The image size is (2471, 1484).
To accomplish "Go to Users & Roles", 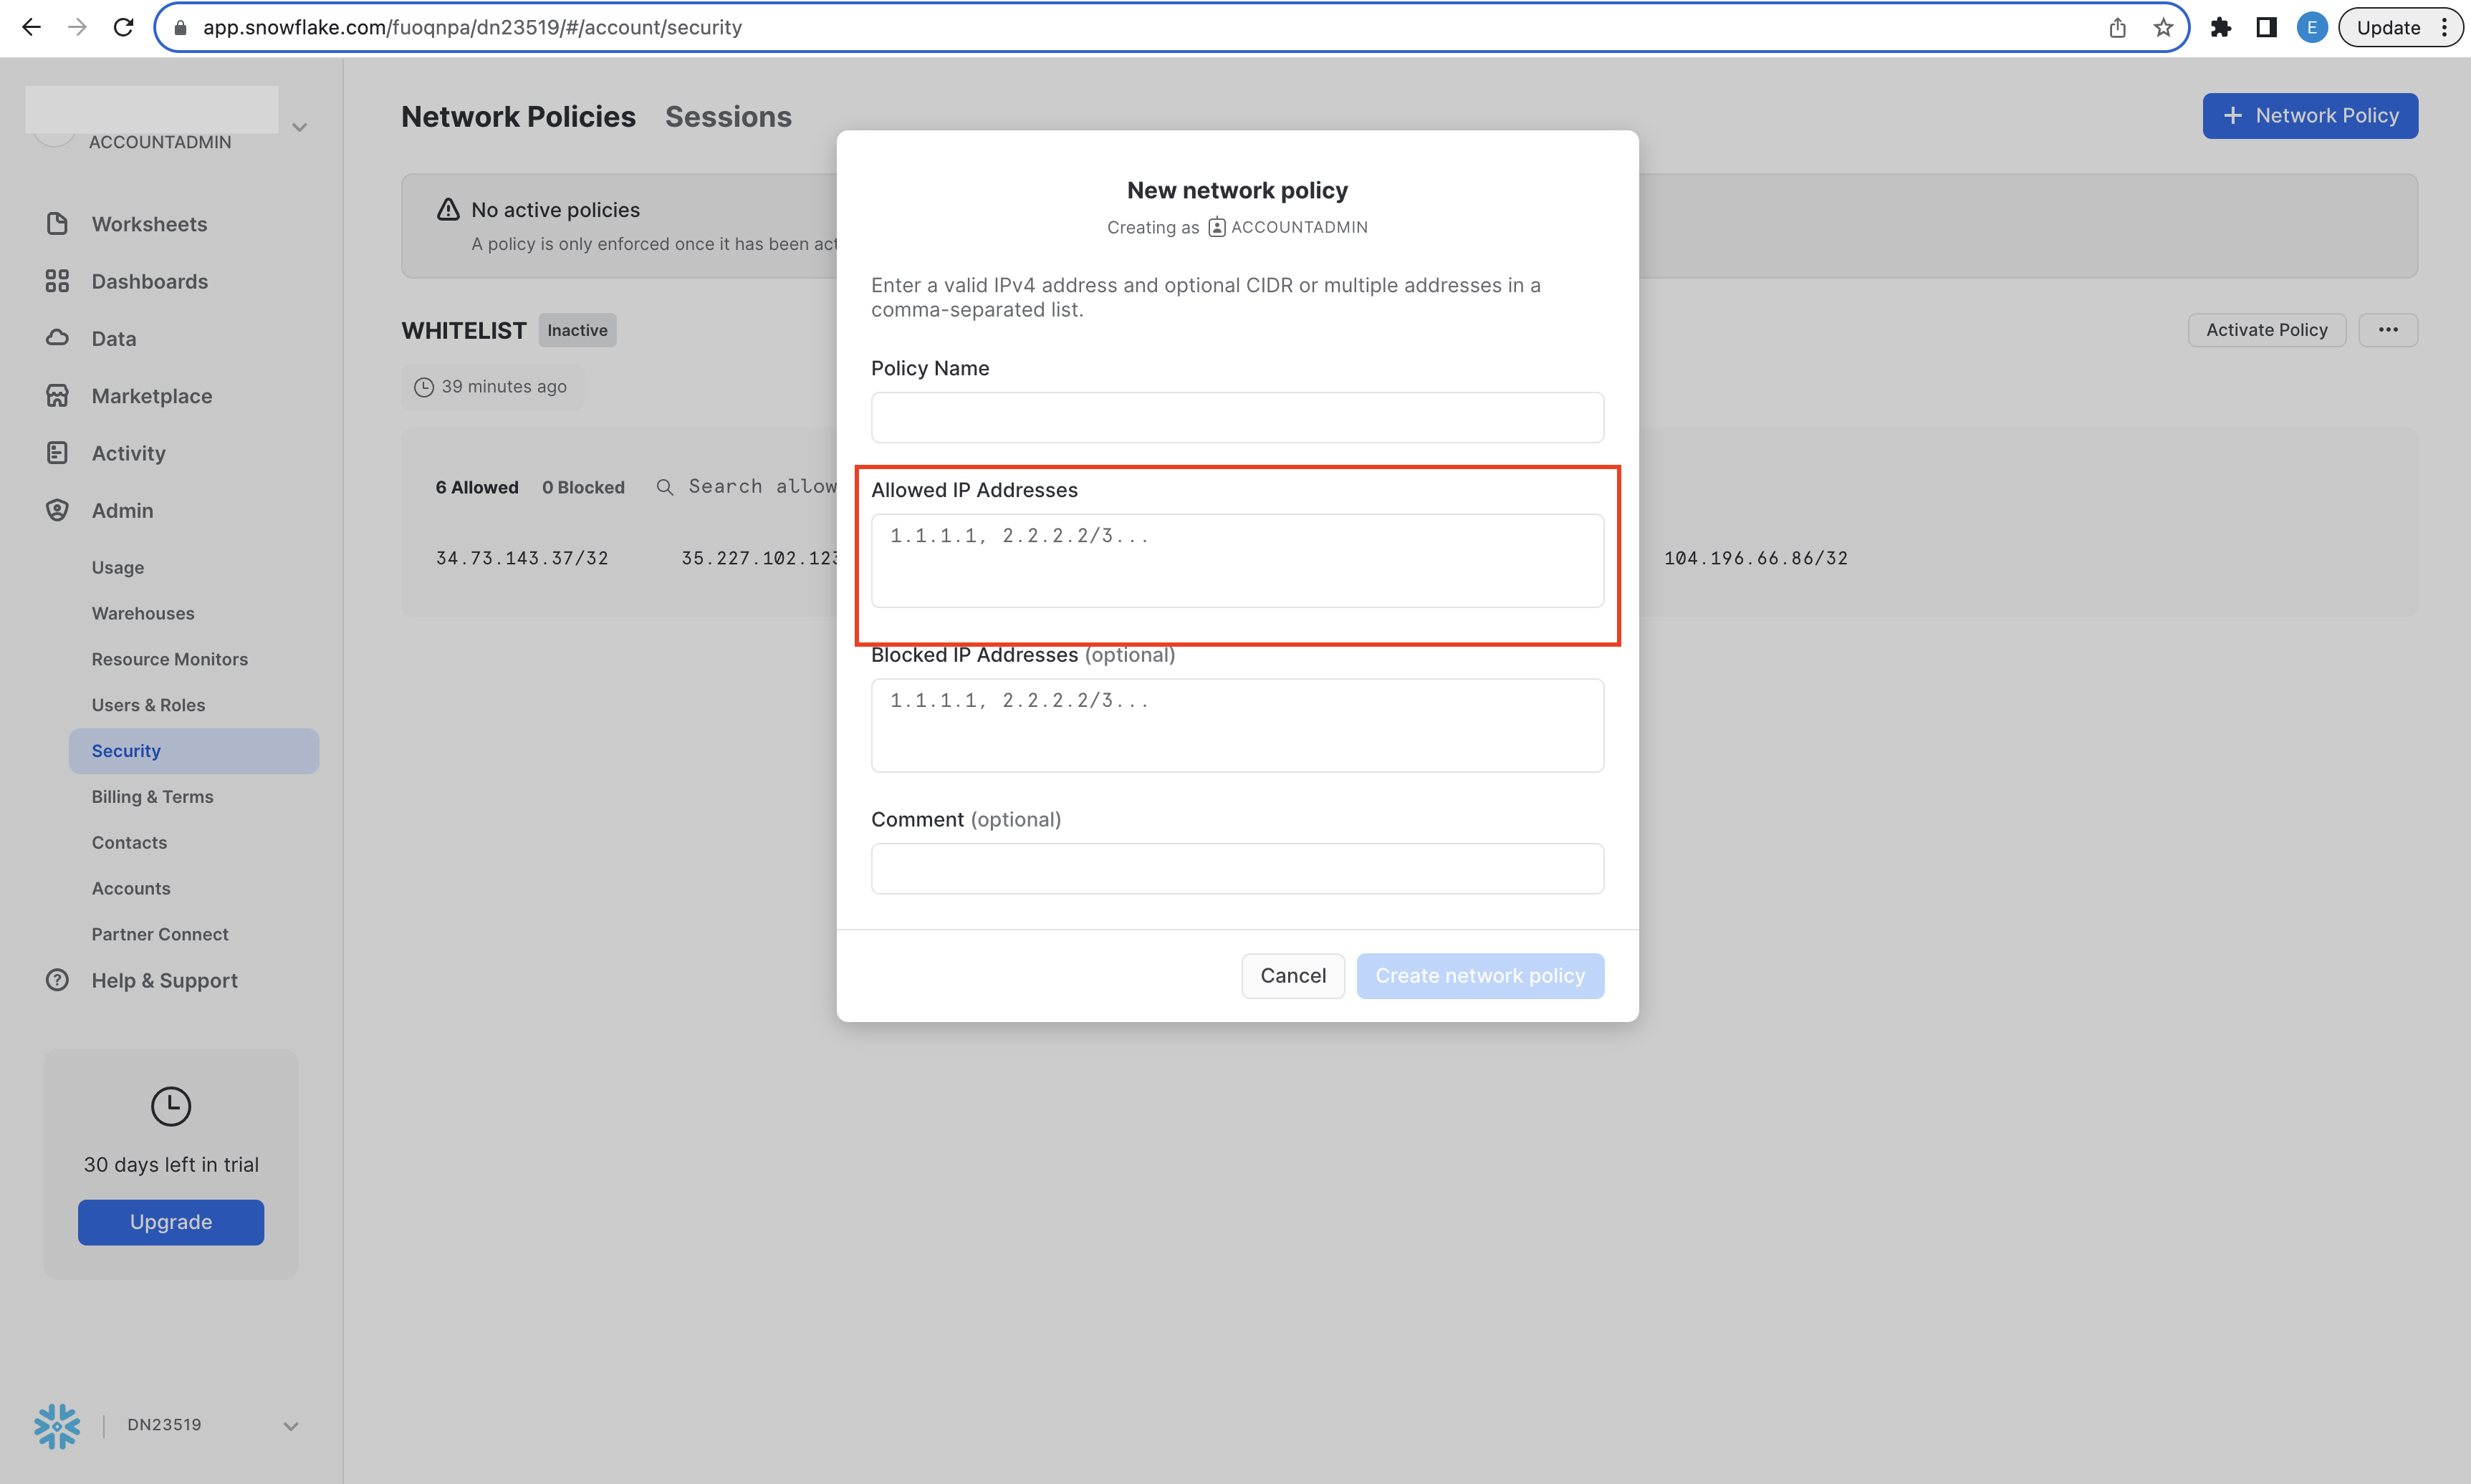I will (x=148, y=705).
